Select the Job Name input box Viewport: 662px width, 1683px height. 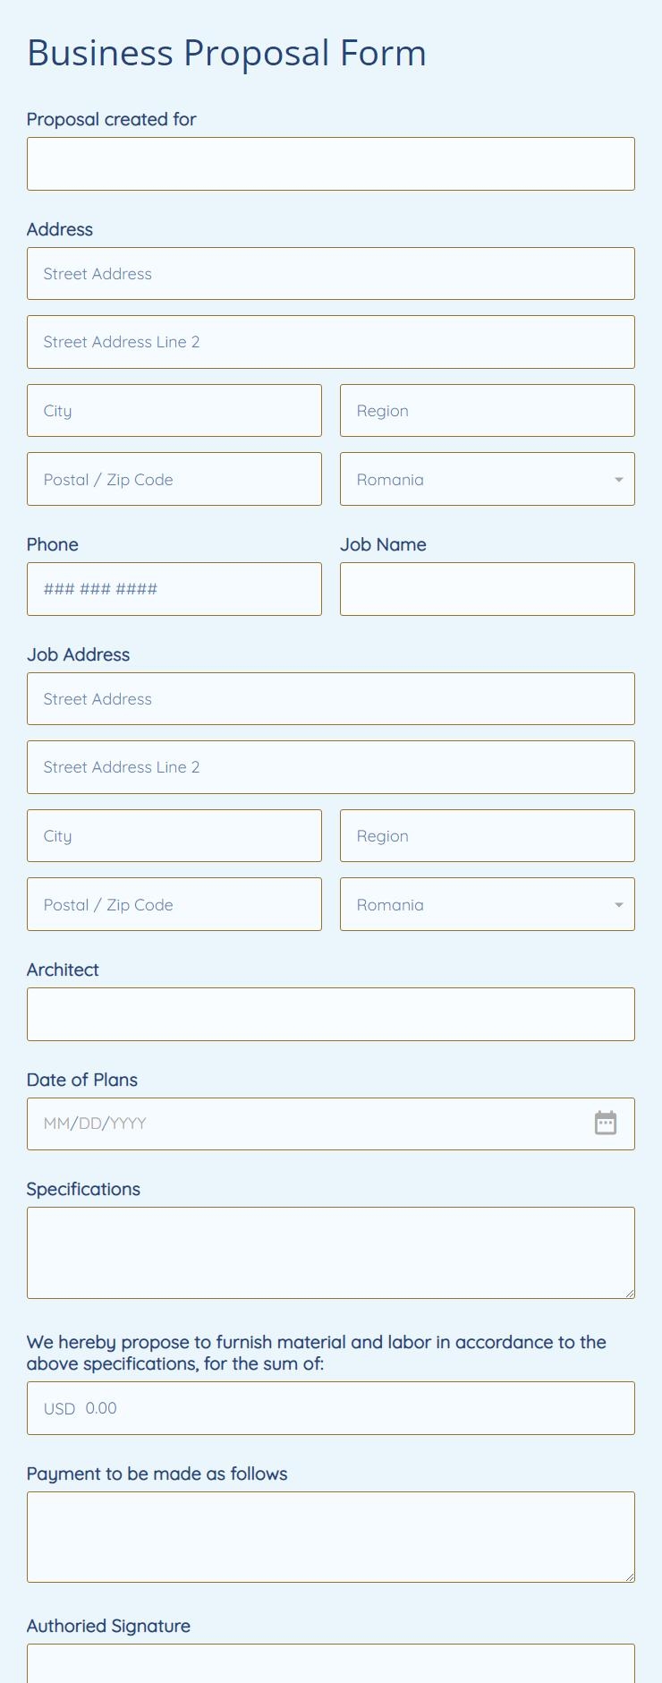coord(487,588)
